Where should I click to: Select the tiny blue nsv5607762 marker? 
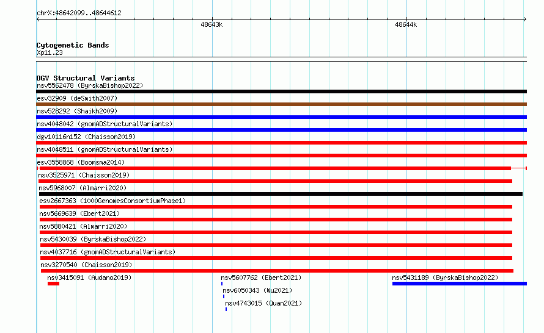222,284
